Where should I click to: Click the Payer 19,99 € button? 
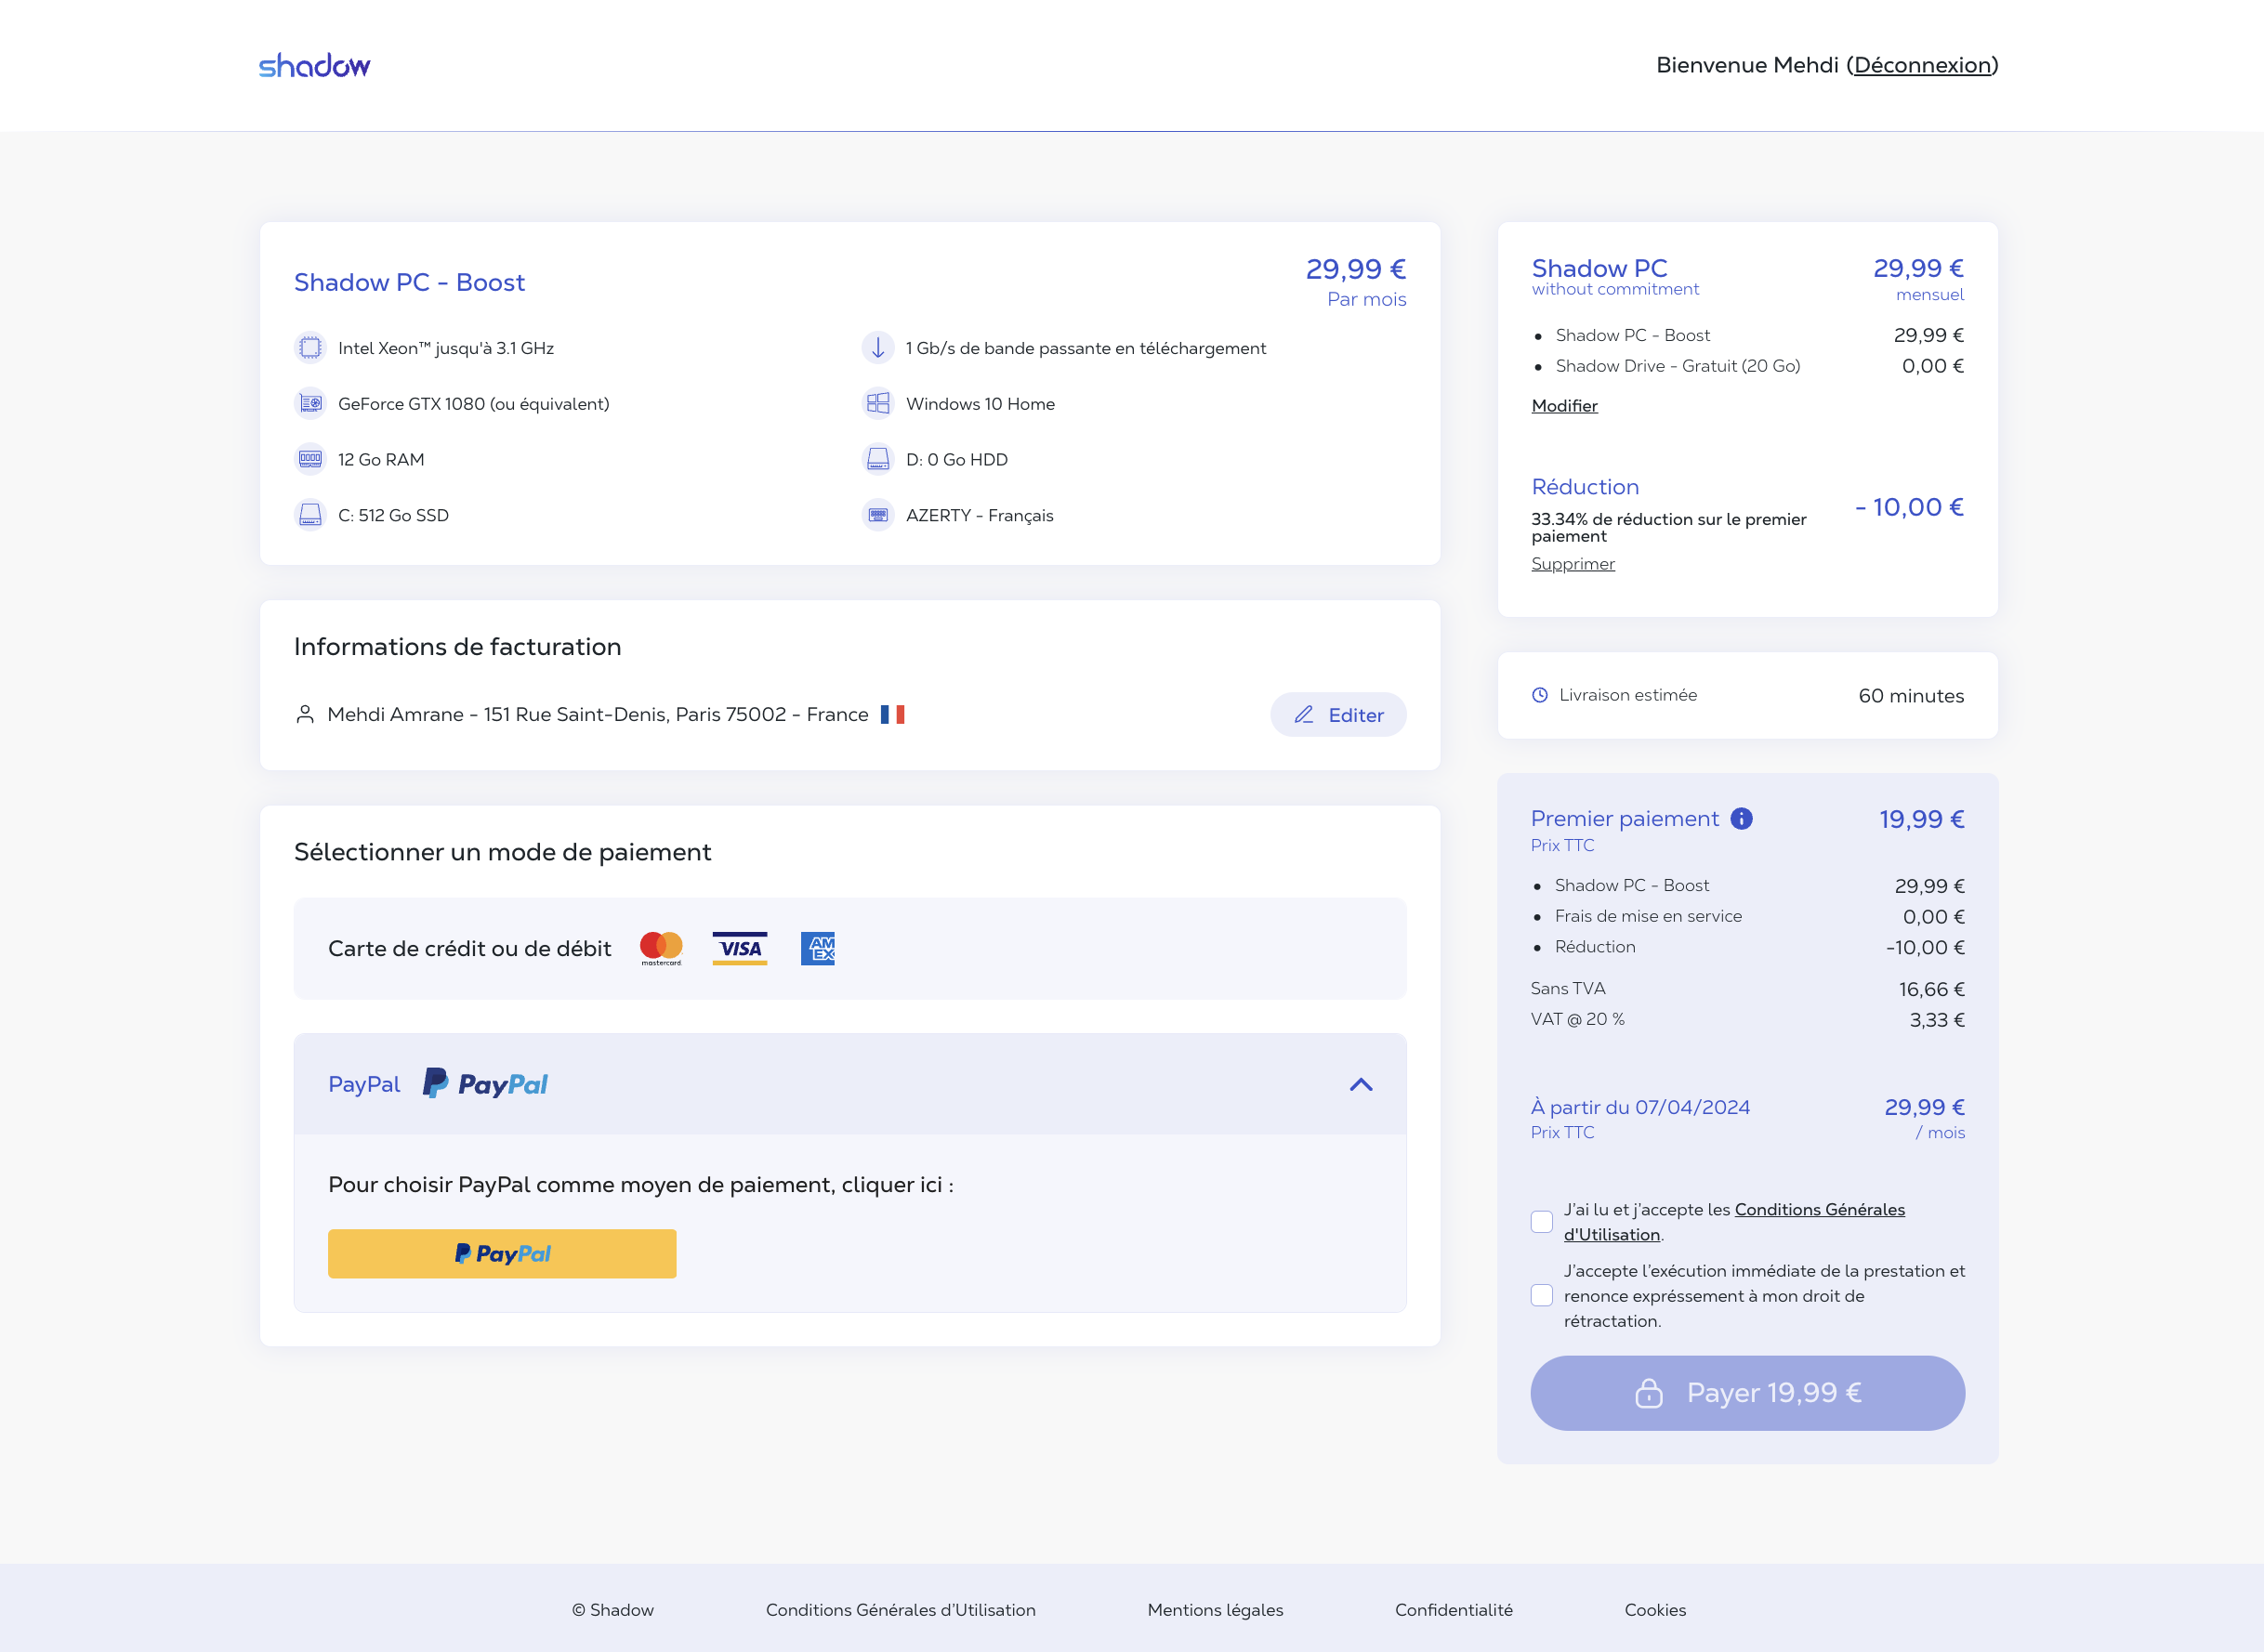(x=1748, y=1393)
